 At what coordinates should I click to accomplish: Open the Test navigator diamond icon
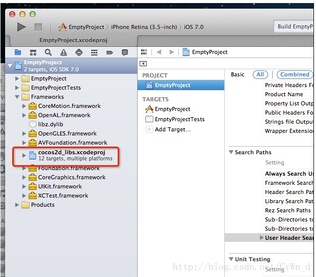79,52
